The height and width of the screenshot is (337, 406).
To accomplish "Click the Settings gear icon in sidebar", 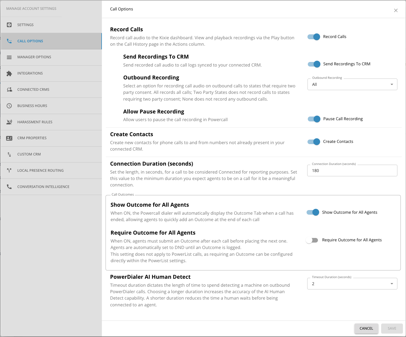I will tap(9, 25).
